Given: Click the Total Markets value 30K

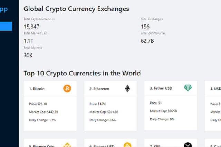Looking at the screenshot, I should 28,55.
